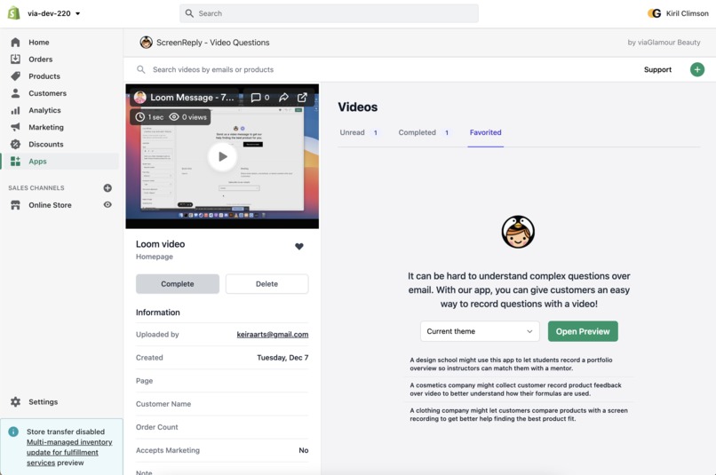This screenshot has width=716, height=475.
Task: Click the share arrow on Loom video
Action: coord(283,97)
